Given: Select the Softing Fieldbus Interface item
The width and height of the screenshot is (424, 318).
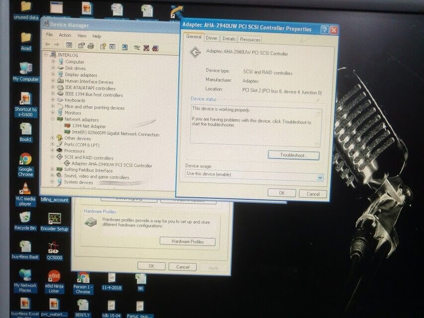Looking at the screenshot, I should [88, 170].
